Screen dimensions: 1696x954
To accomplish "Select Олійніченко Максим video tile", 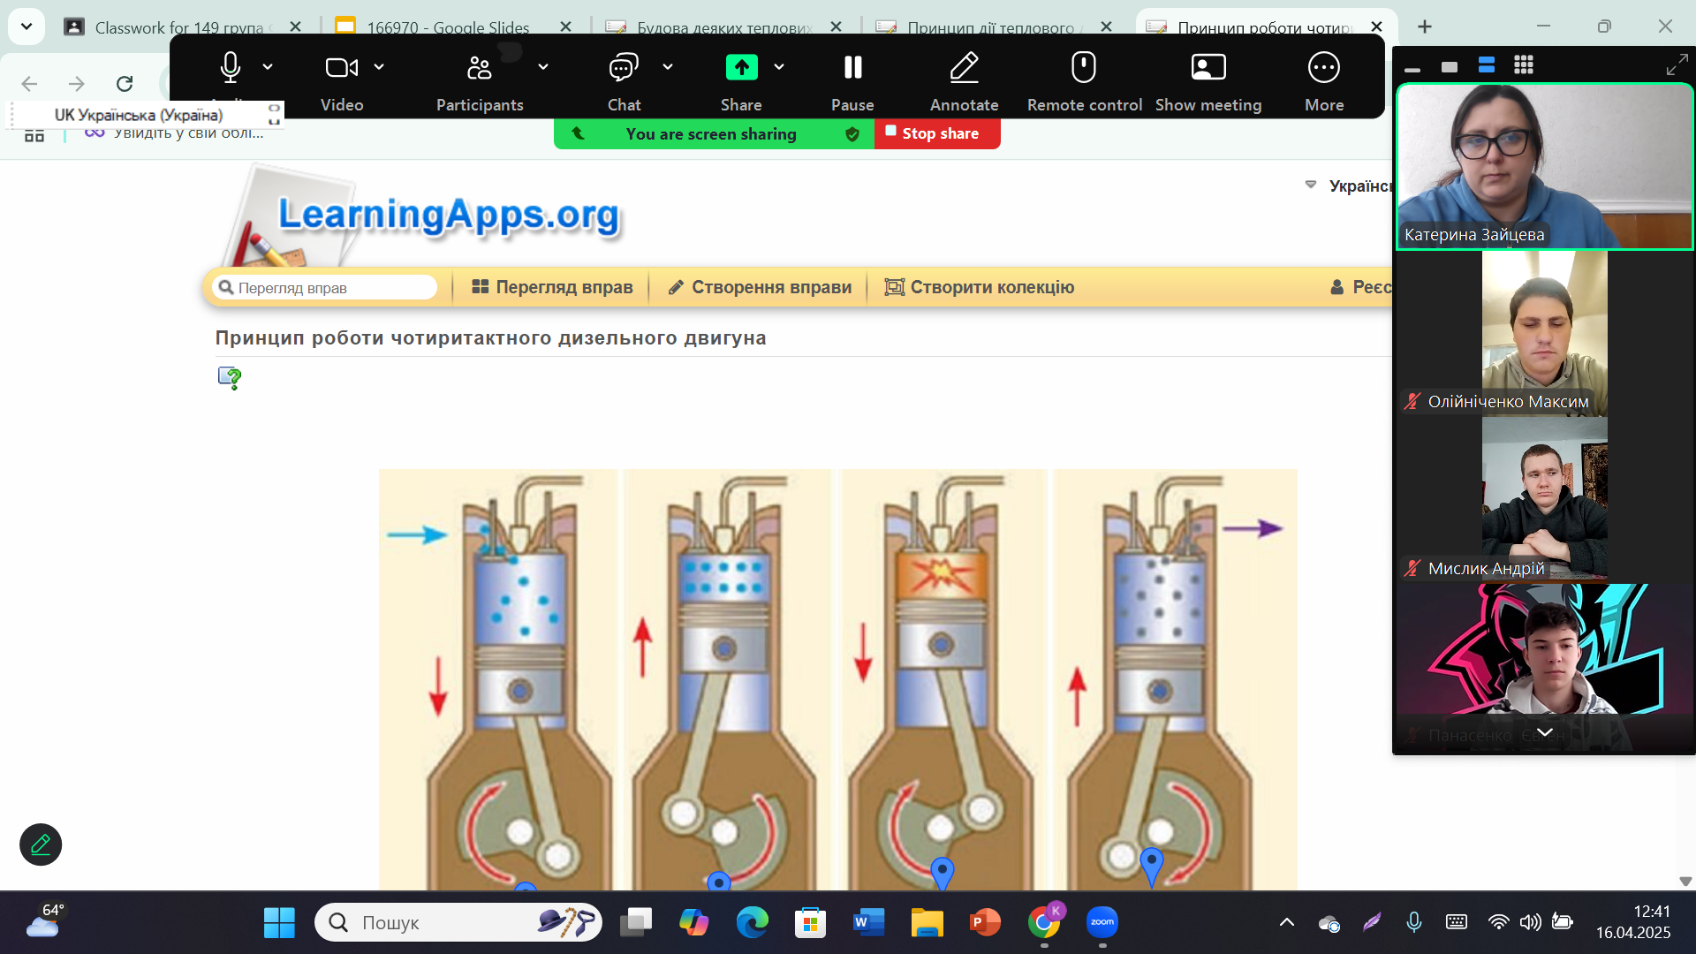I will (x=1544, y=333).
